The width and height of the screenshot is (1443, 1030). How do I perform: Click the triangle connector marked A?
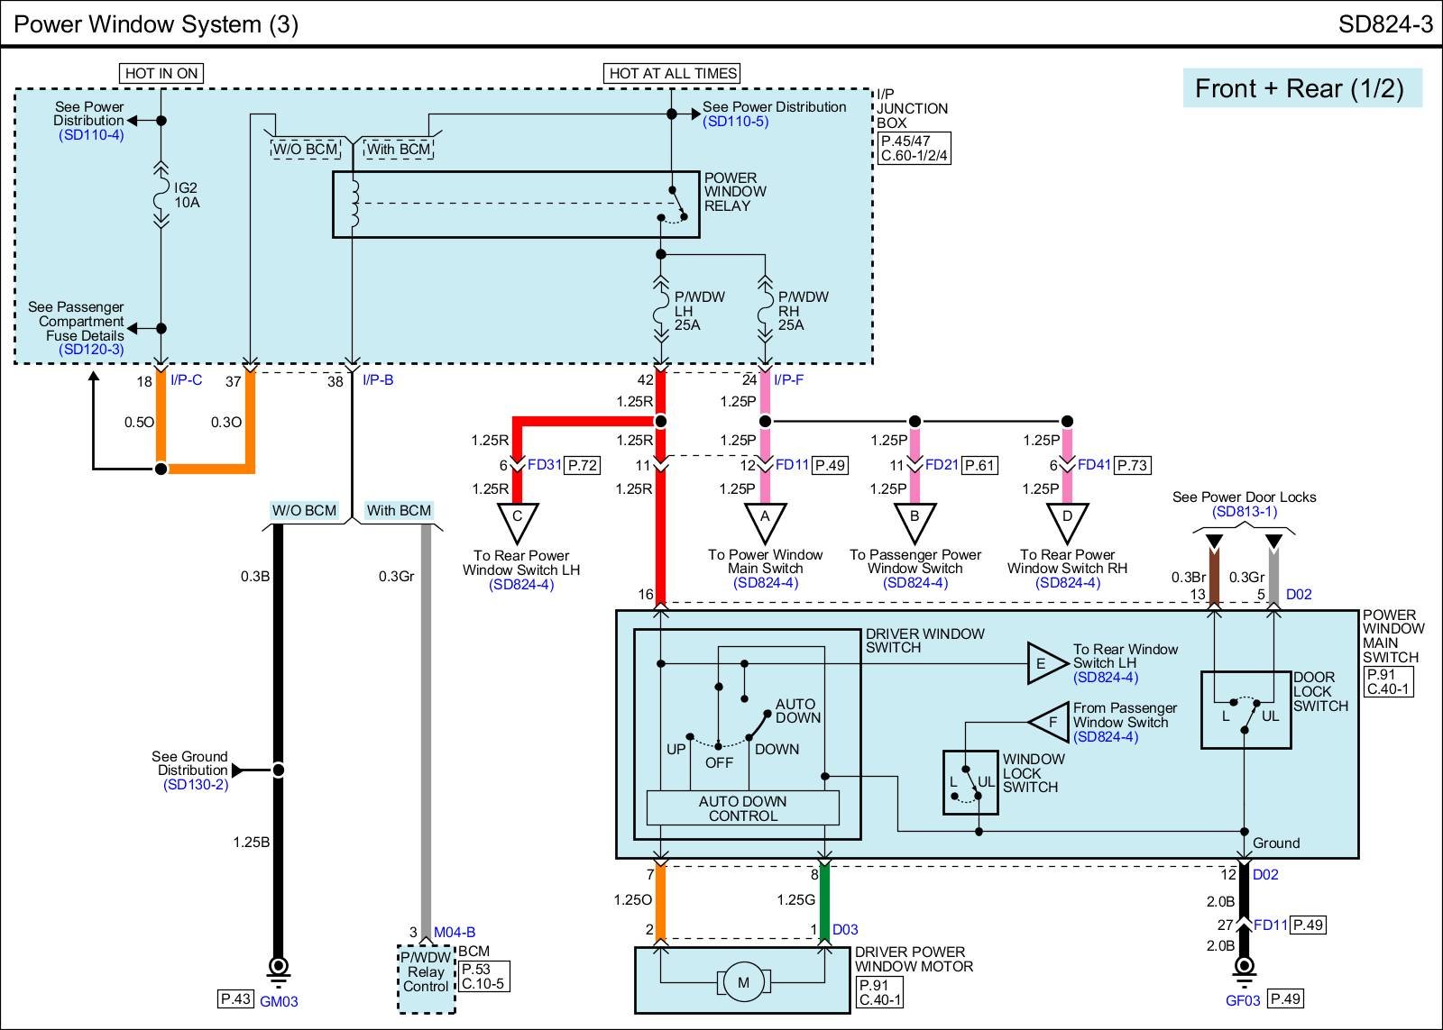tap(765, 520)
